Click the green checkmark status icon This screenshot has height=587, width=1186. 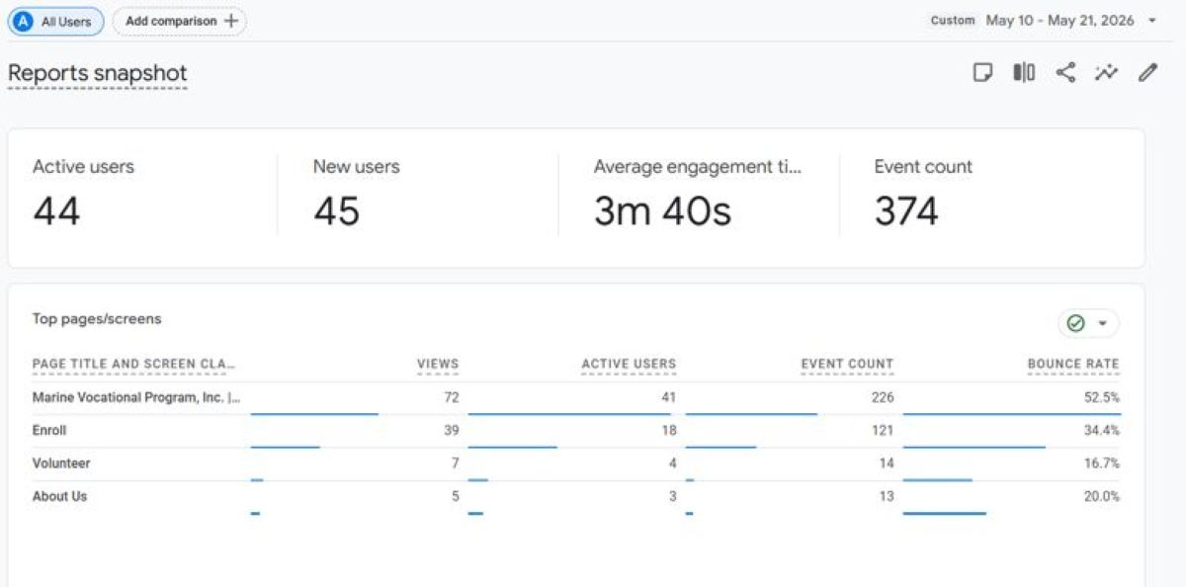coord(1076,323)
